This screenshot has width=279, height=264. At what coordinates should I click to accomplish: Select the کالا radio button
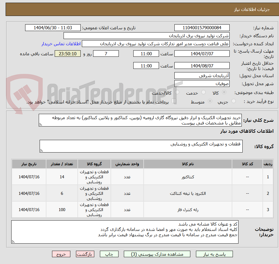coord(225,91)
